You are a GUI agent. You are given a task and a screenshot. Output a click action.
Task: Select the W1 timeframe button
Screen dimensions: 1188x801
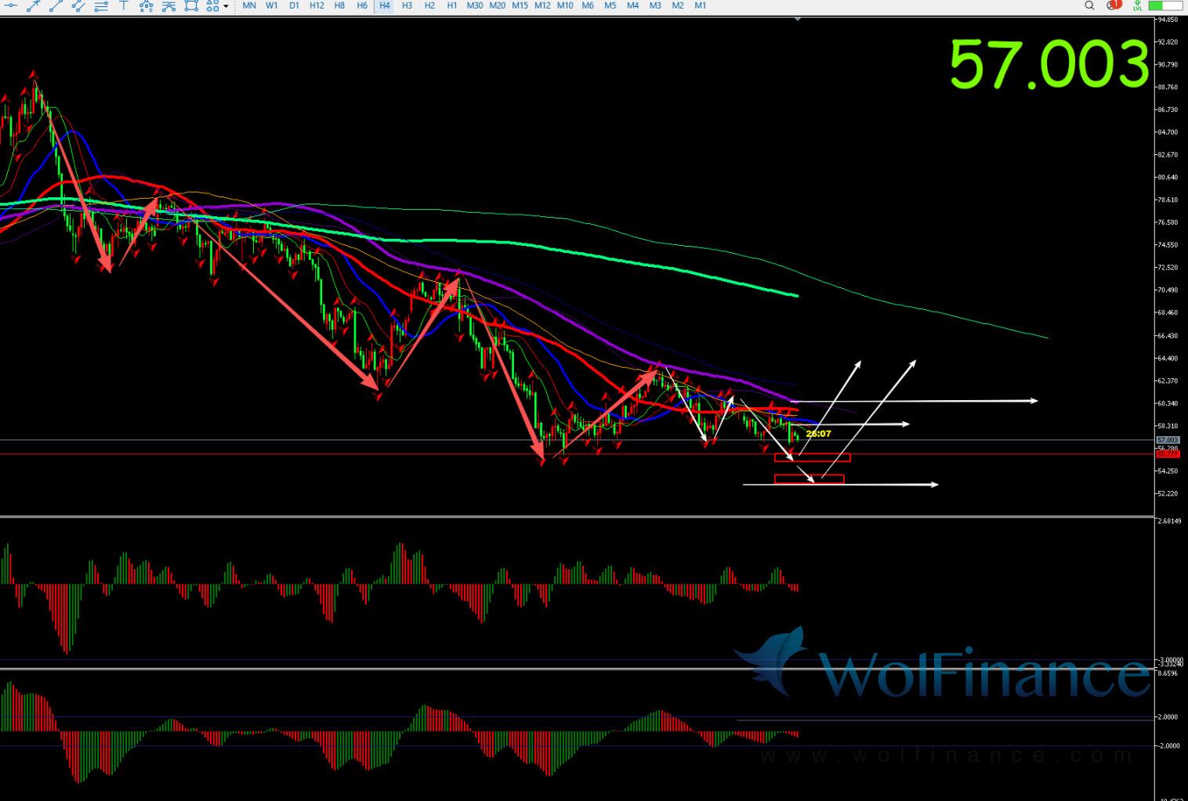pyautogui.click(x=272, y=5)
